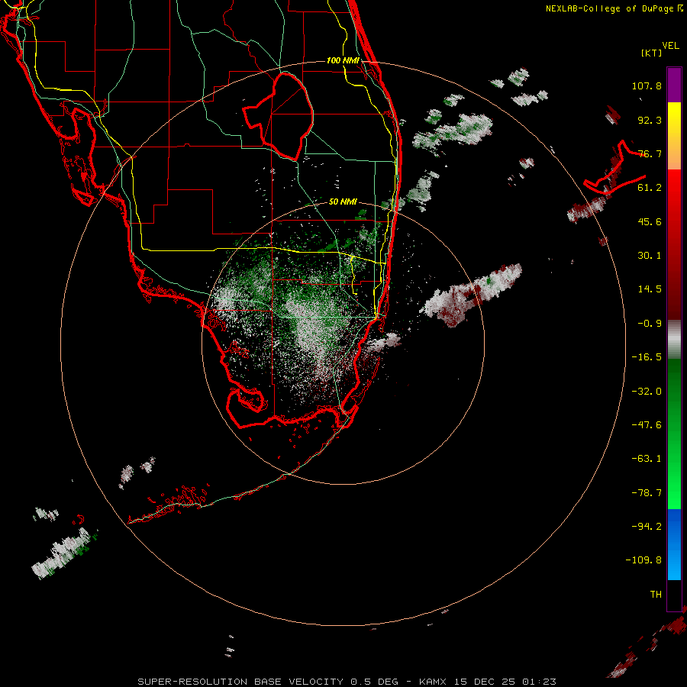Select the 61.2 velocity scale label

(650, 188)
